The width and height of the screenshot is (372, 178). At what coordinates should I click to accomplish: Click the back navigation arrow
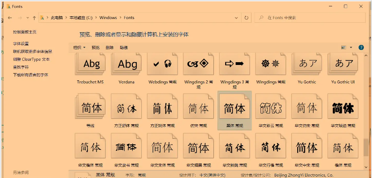[10, 18]
